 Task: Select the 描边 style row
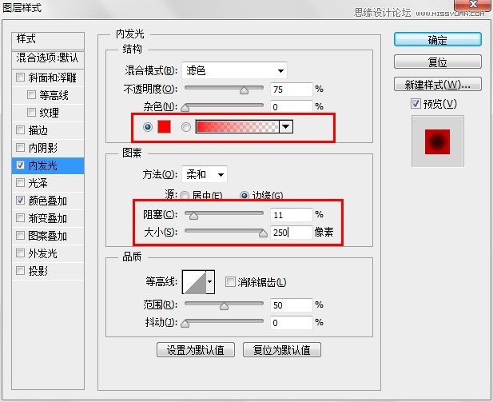pyautogui.click(x=48, y=130)
